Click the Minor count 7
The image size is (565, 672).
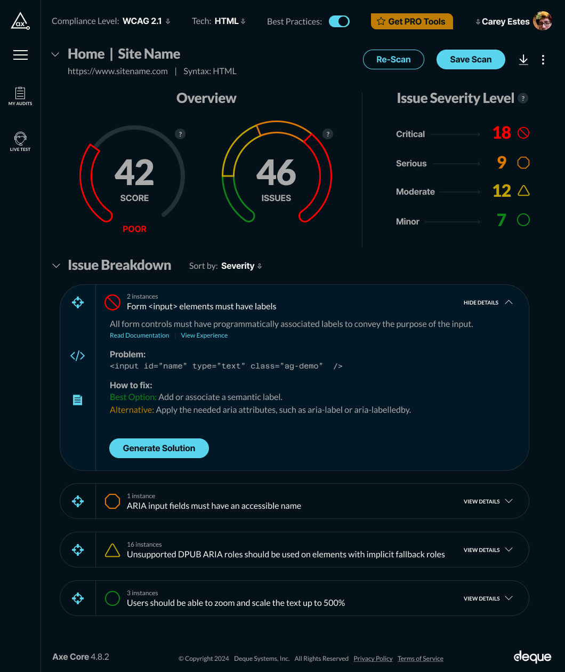tap(502, 220)
